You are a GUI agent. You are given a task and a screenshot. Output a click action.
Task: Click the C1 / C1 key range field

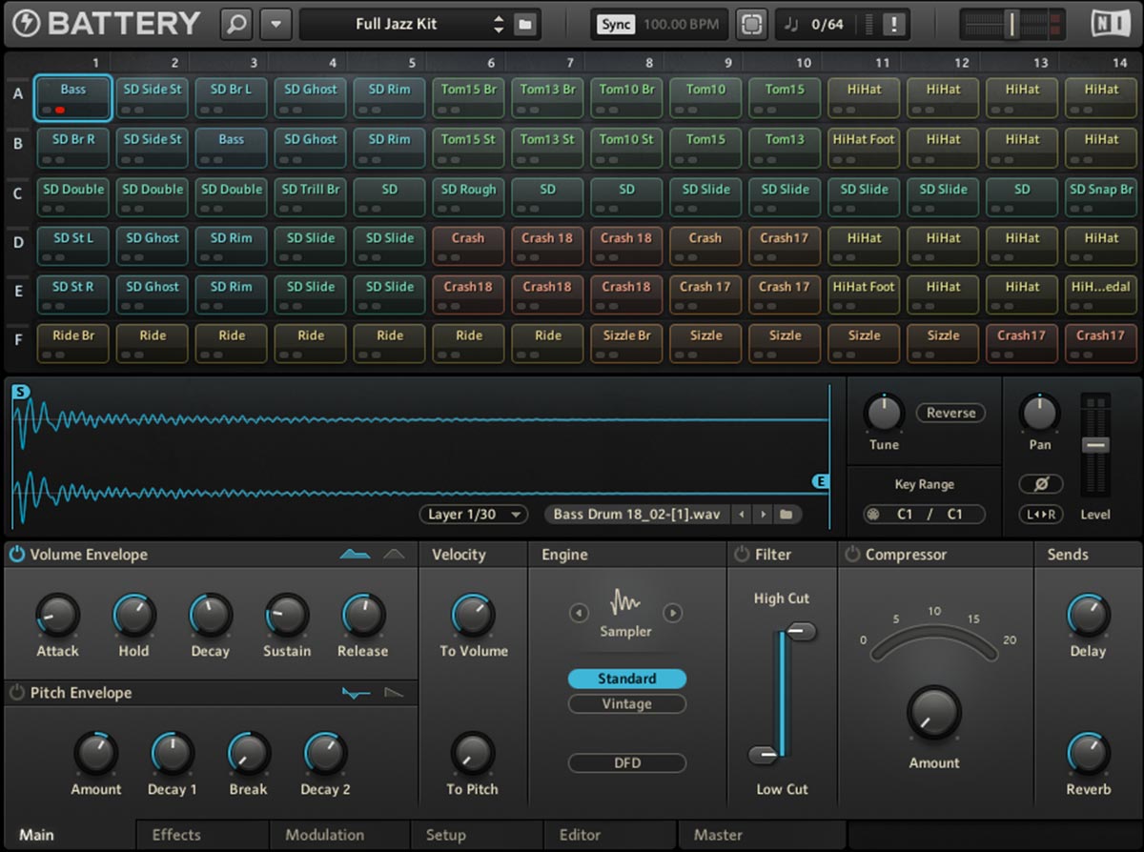point(925,515)
